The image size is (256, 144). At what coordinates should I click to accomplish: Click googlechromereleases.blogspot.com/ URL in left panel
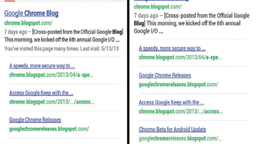pyautogui.click(x=49, y=129)
